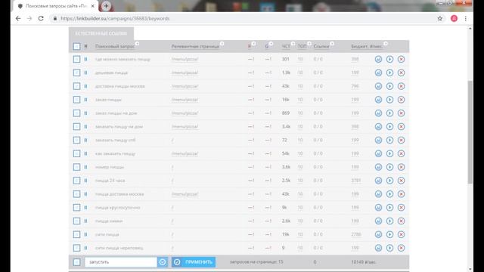Bookmark this page with the star icon
Viewport: 484px width, 272px height.
(x=440, y=18)
